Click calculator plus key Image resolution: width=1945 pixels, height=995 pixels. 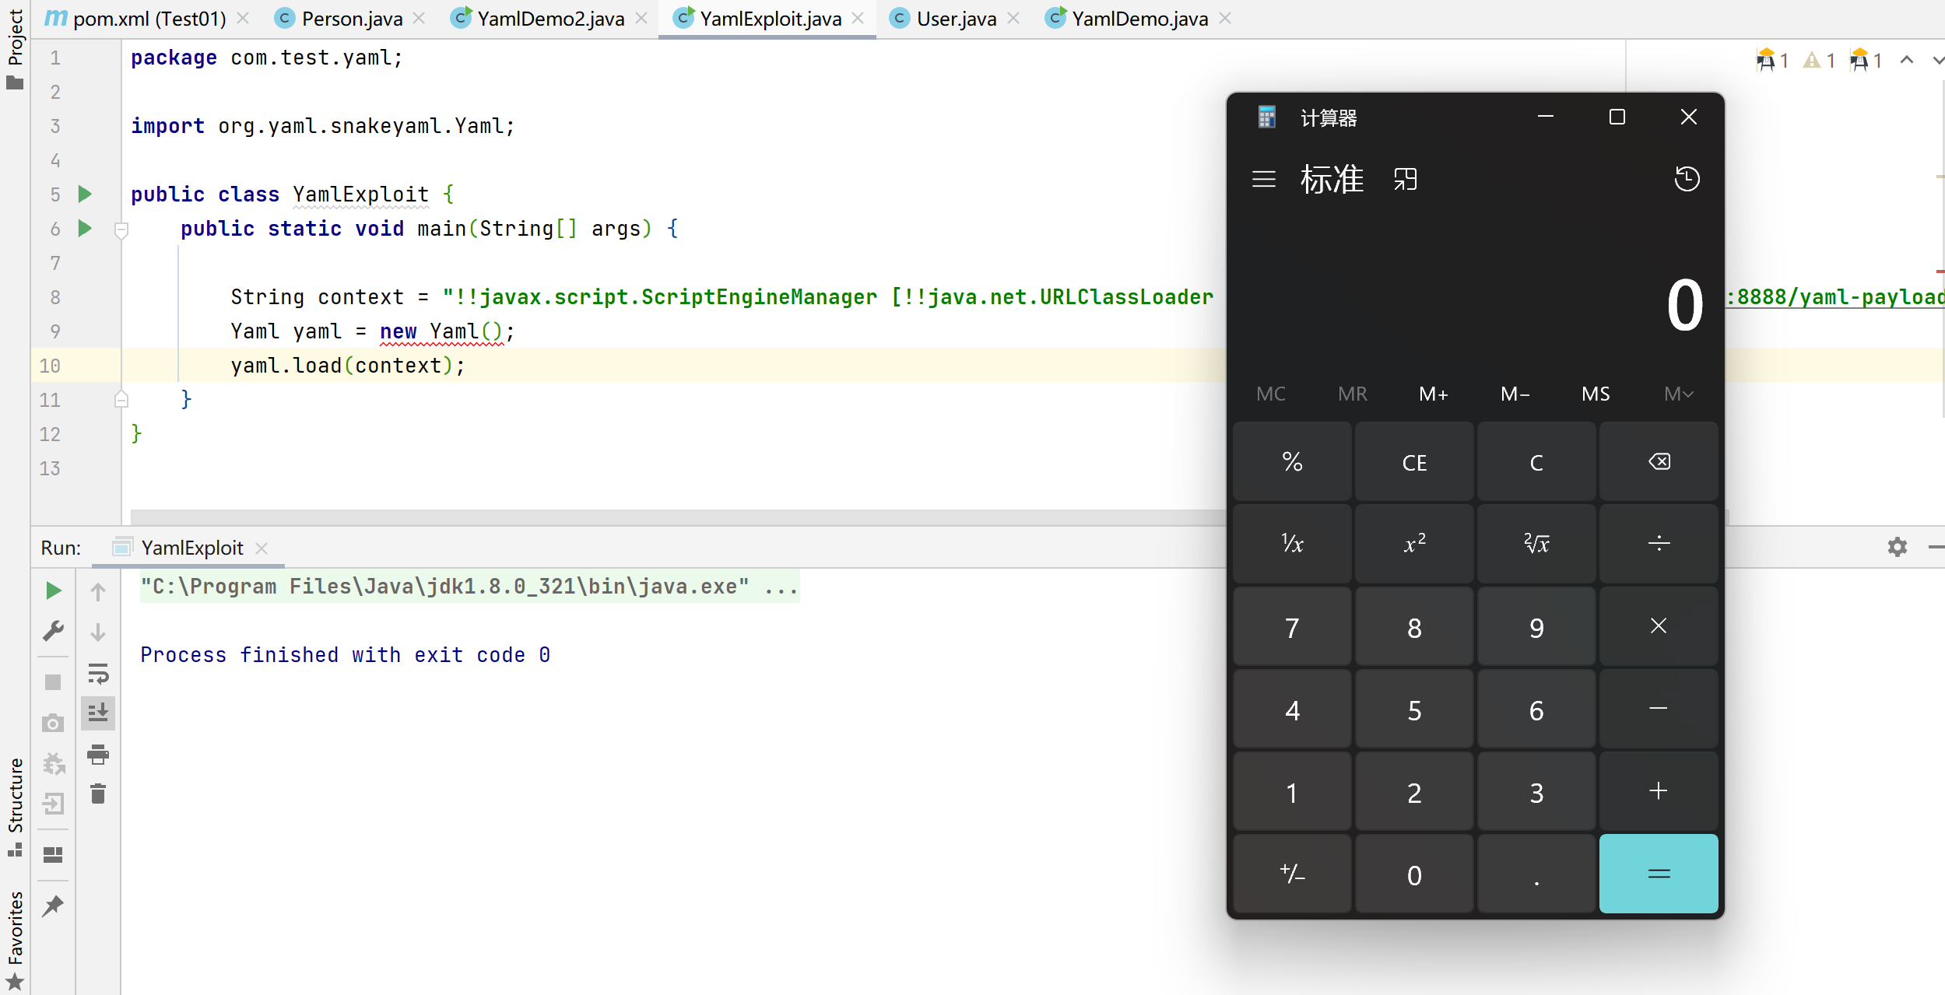1659,791
